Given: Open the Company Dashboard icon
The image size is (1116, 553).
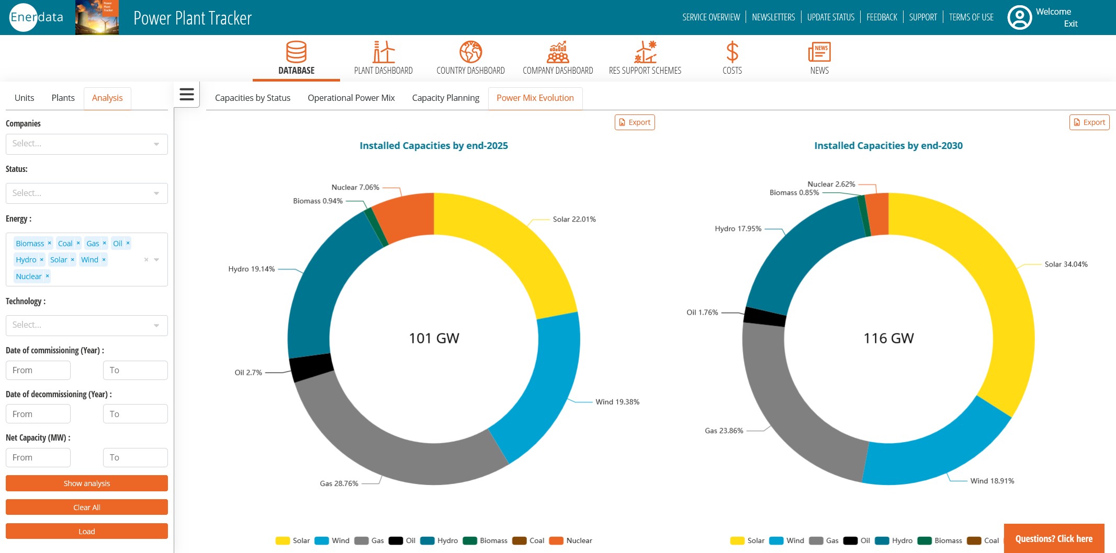Looking at the screenshot, I should tap(558, 52).
